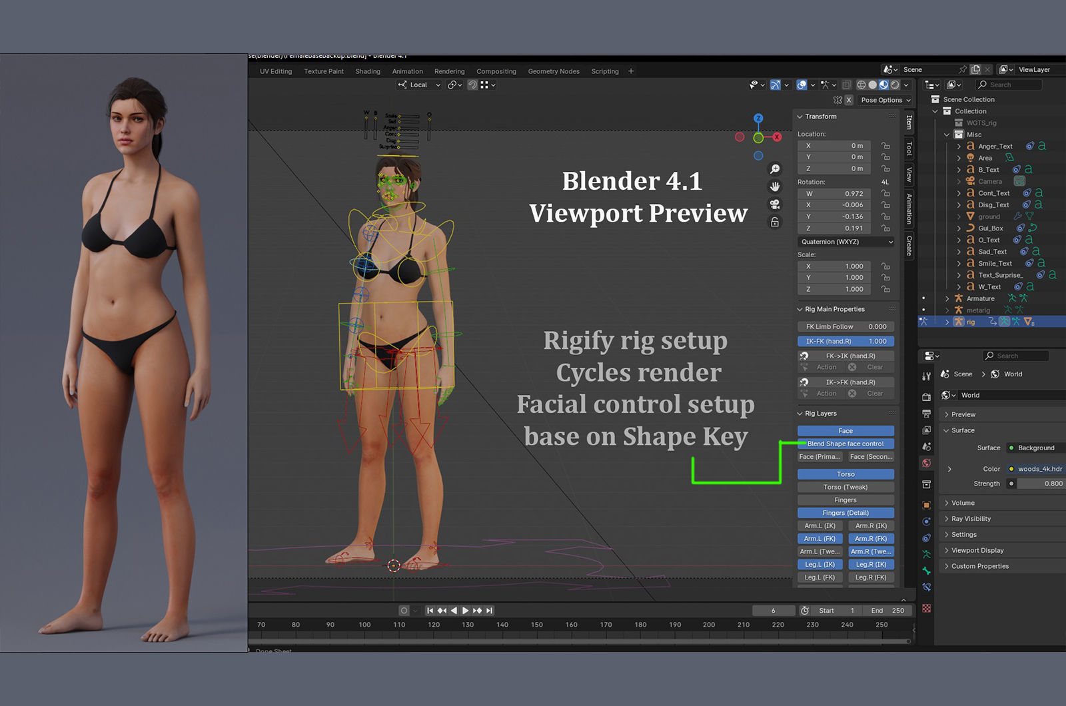Image resolution: width=1066 pixels, height=706 pixels.
Task: Expand the Ray Visibility panel
Action: click(x=947, y=519)
